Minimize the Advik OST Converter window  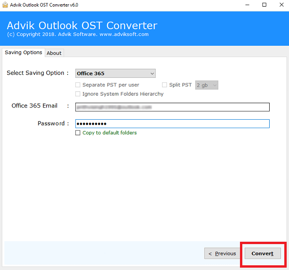(x=248, y=5)
